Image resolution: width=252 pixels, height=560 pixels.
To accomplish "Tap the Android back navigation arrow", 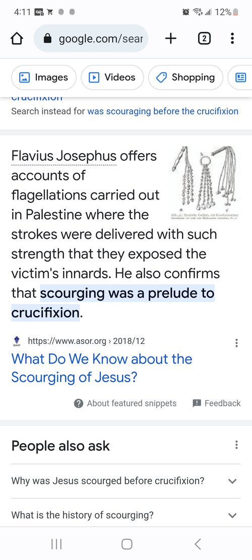I will pyautogui.click(x=198, y=544).
